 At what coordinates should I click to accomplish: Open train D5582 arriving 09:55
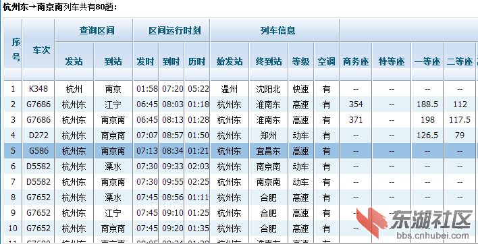point(38,182)
